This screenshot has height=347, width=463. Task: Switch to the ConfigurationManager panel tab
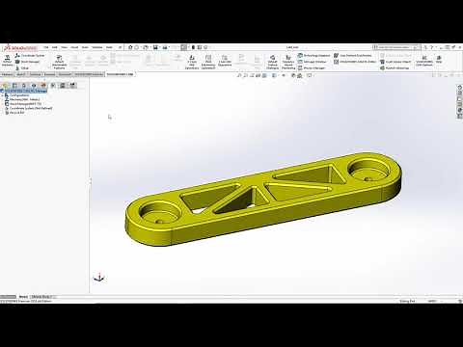pyautogui.click(x=24, y=85)
